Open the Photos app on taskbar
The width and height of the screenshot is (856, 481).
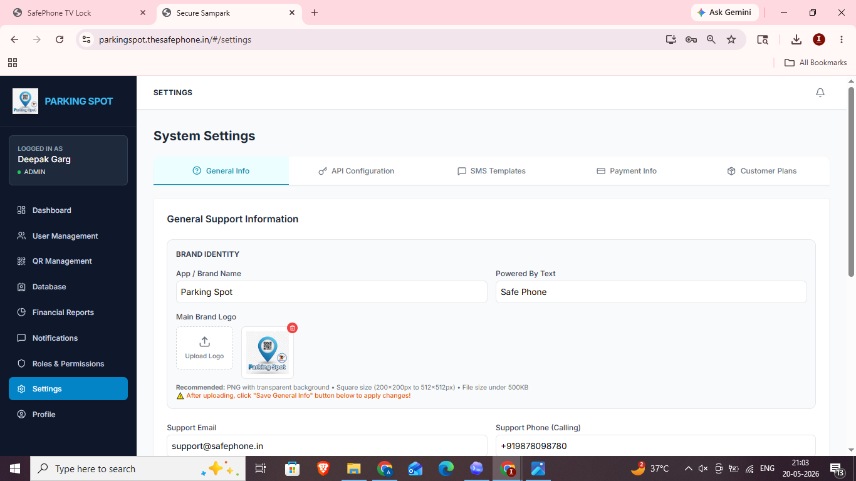538,468
